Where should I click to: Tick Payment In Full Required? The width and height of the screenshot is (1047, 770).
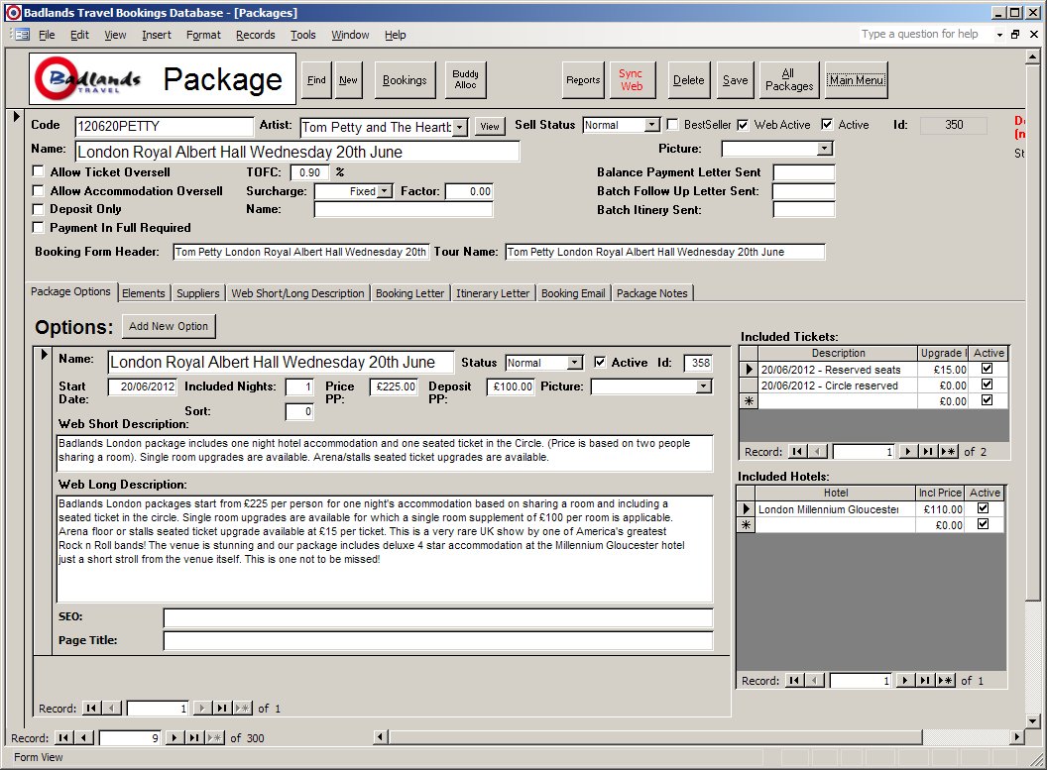click(x=38, y=228)
